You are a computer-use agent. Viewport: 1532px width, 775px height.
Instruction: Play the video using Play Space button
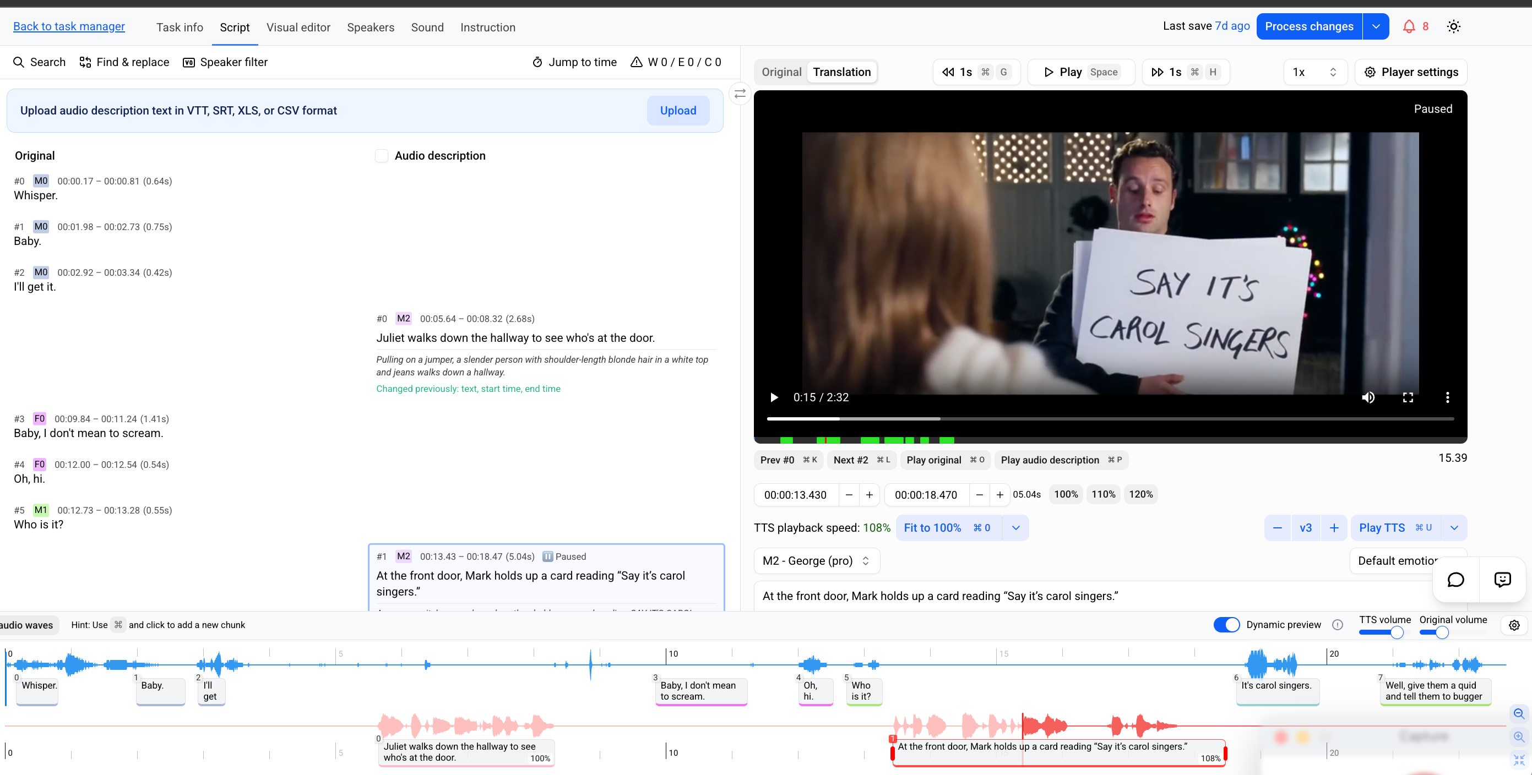coord(1081,72)
